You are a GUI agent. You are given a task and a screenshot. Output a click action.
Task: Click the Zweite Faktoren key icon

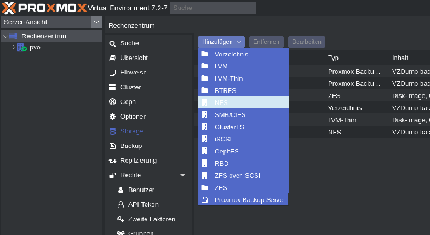121,219
